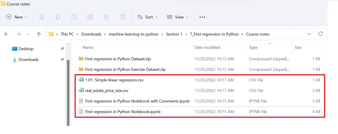
Task: Sort files by Date modified column header
Action: pos(207,47)
